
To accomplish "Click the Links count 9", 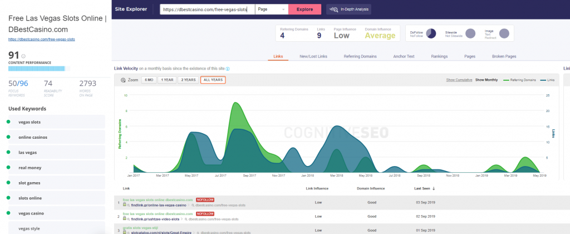I will (x=319, y=36).
